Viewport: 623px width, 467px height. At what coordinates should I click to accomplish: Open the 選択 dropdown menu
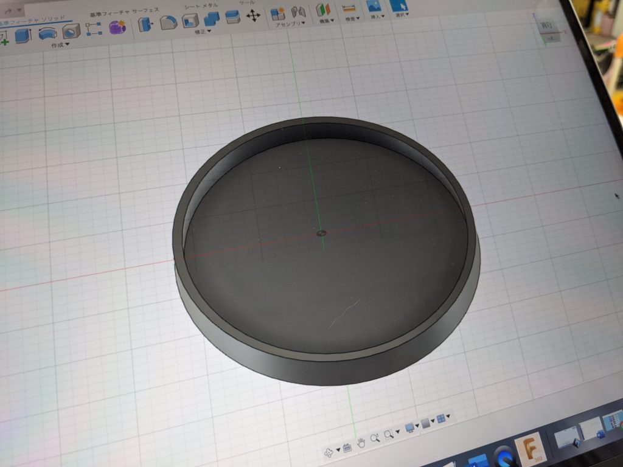402,15
